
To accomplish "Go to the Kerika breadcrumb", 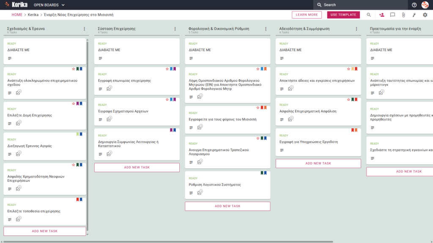I will 33,15.
